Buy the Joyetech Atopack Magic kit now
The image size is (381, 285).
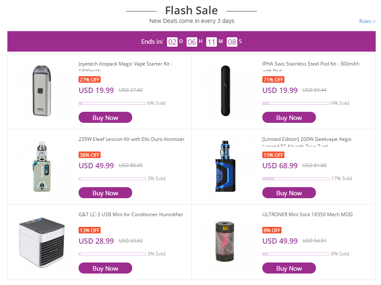point(105,118)
